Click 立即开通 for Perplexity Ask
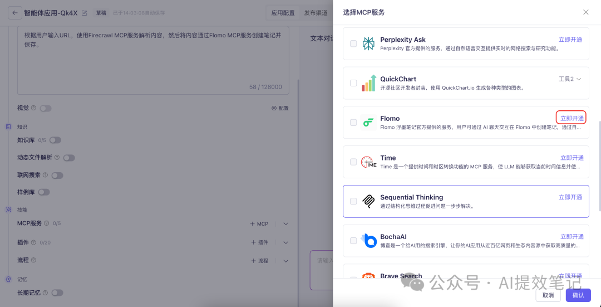Viewport: 601px width, 307px height. point(570,40)
